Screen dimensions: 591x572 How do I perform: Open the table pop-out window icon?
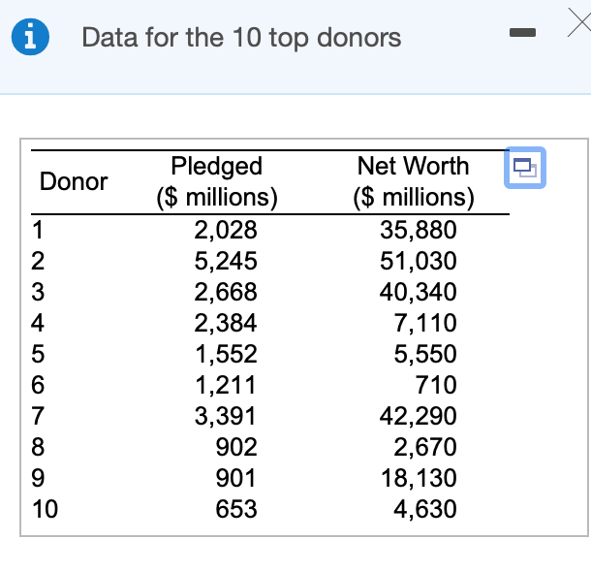pyautogui.click(x=525, y=168)
